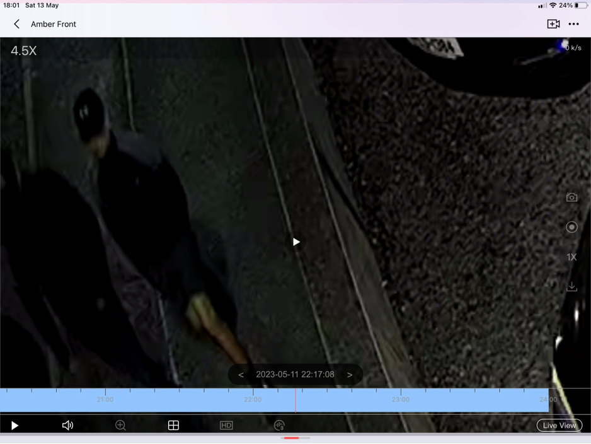Tap the Amber Front camera title
This screenshot has width=591, height=444.
54,24
